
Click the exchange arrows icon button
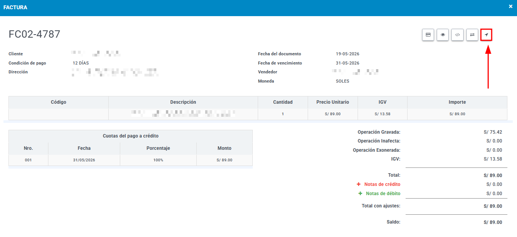(x=472, y=35)
